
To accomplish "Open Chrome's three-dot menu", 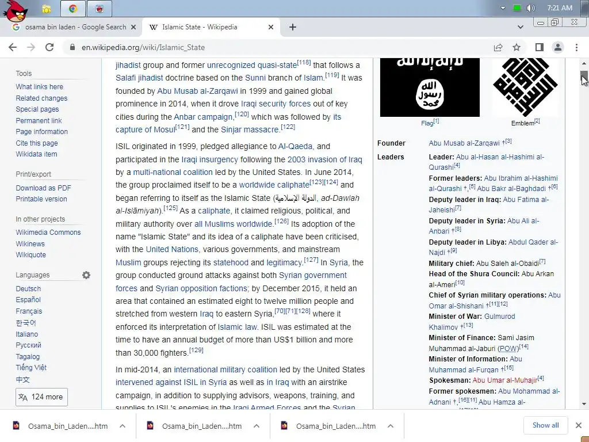I will click(x=576, y=47).
